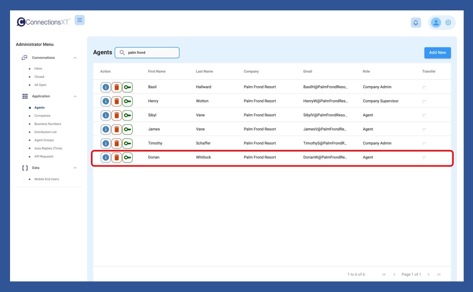The image size is (473, 292).
Task: Go to Inbox in sidebar
Action: click(x=38, y=69)
